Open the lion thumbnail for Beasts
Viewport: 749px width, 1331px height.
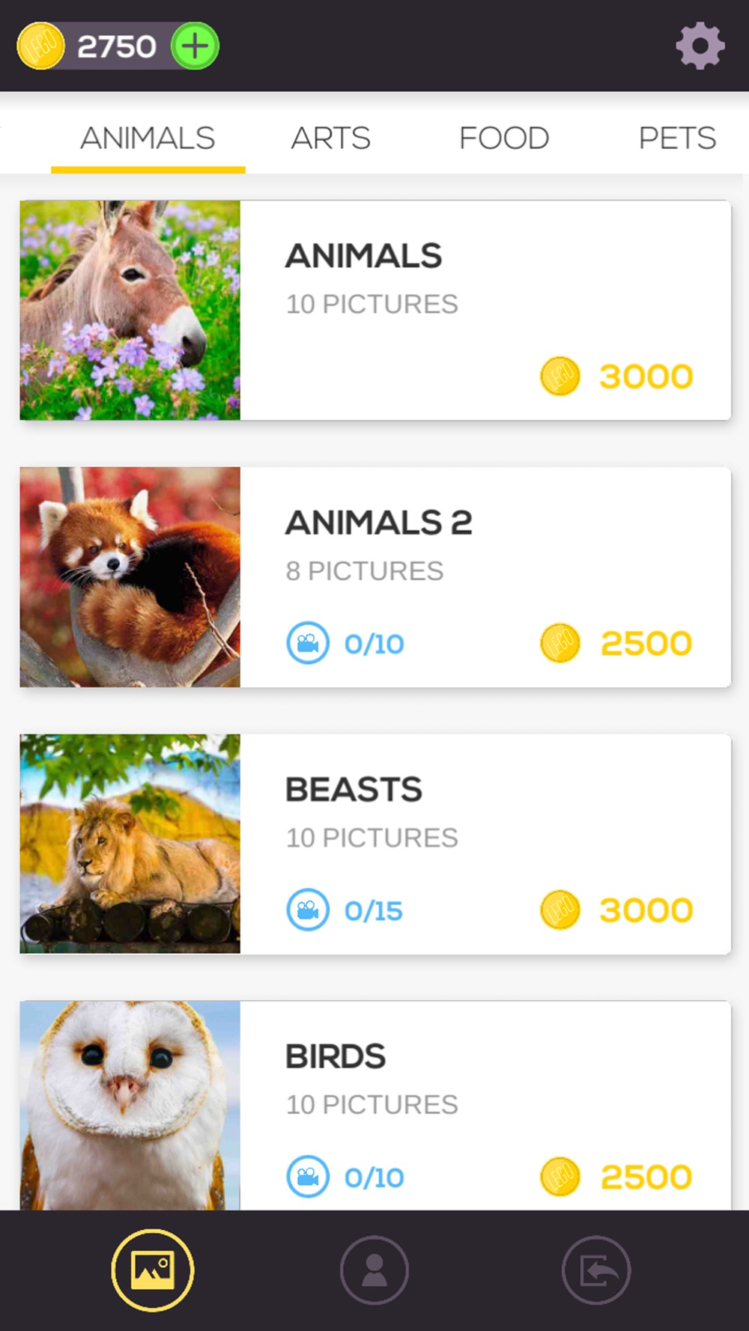coord(130,844)
